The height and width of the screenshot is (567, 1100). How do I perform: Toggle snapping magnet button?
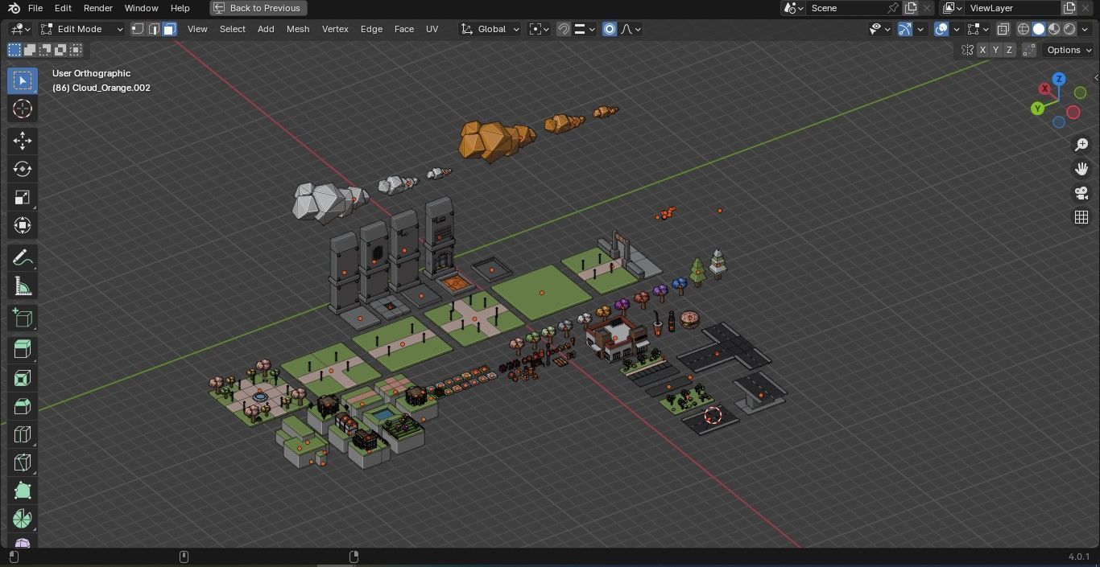(x=564, y=29)
